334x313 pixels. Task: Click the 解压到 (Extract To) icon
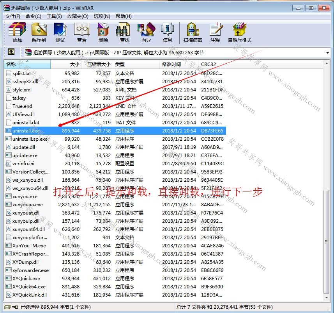[x=39, y=32]
